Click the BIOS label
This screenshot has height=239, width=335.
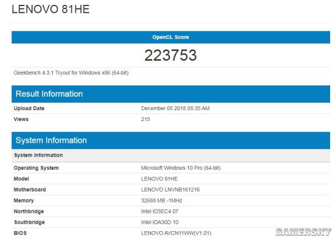click(x=20, y=234)
